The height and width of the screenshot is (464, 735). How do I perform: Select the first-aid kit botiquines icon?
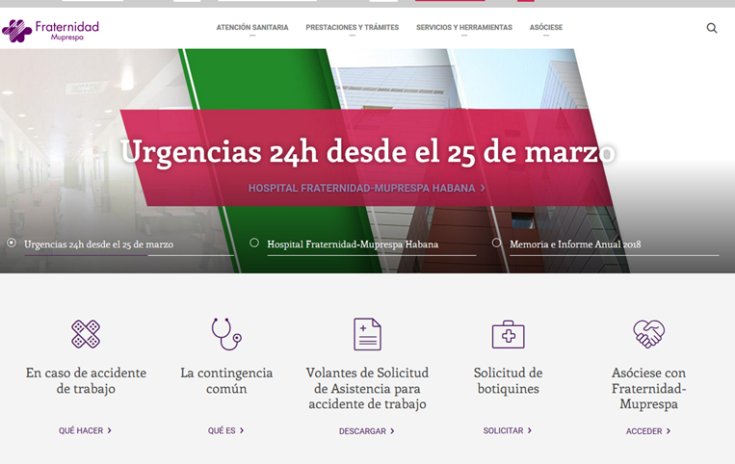508,334
